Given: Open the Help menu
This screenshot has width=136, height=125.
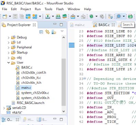Looking at the screenshot, I should point(87,9).
